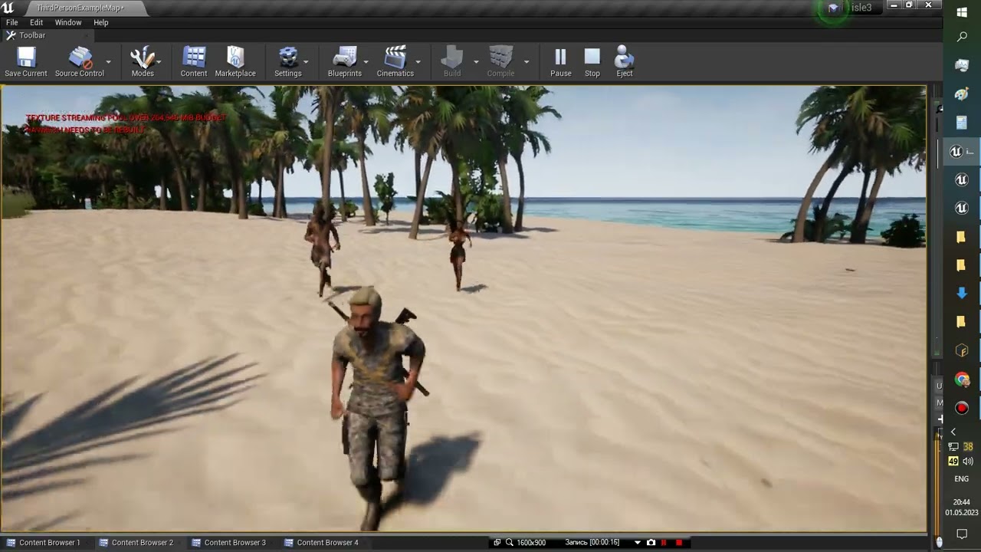Pause the play-in-editor session
Image resolution: width=981 pixels, height=552 pixels.
click(x=560, y=61)
